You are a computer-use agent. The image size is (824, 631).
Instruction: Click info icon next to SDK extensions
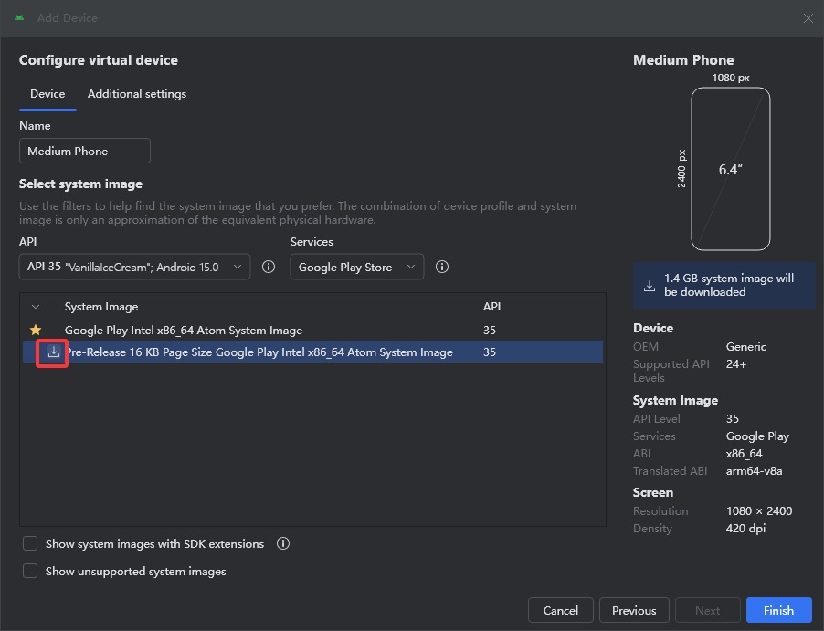[283, 543]
